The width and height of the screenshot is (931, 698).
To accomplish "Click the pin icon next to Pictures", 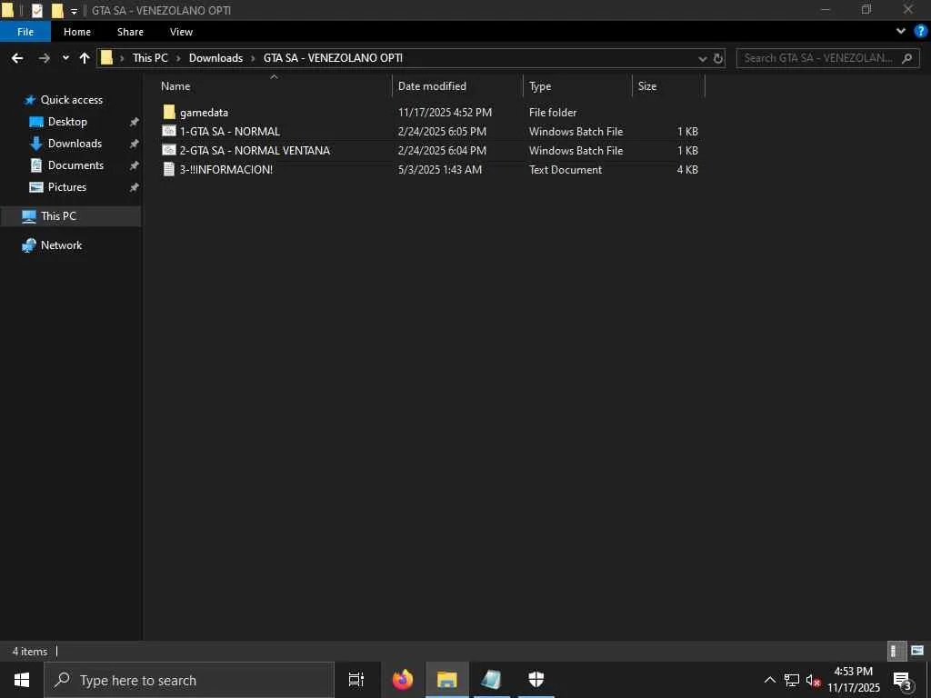I will [x=135, y=187].
